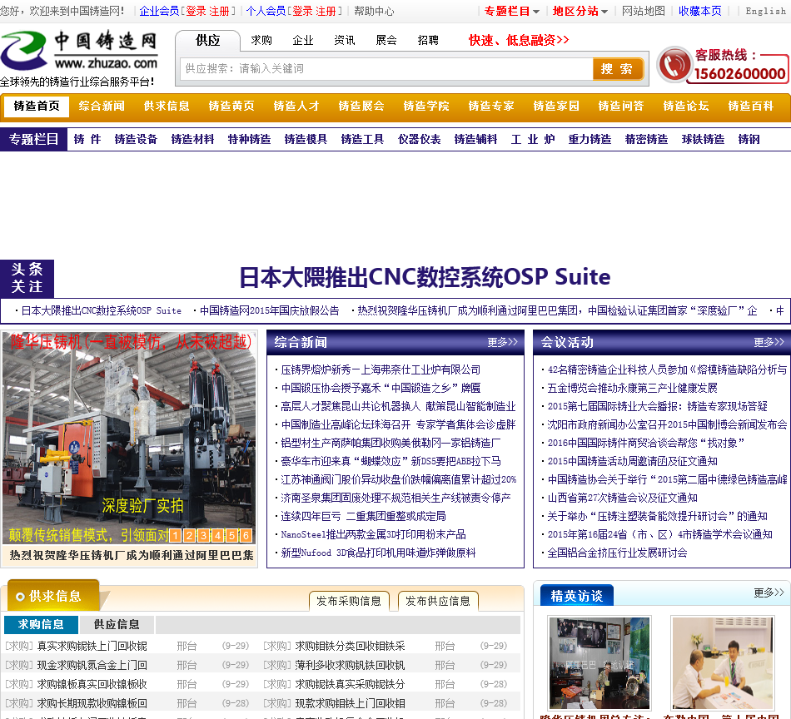Open 网站地图 link
791x719 pixels.
643,11
